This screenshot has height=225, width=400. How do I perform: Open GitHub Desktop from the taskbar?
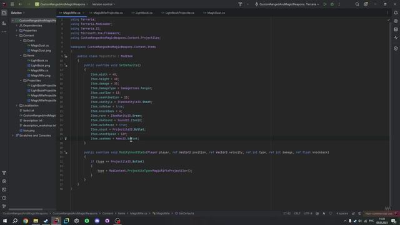coord(107,221)
